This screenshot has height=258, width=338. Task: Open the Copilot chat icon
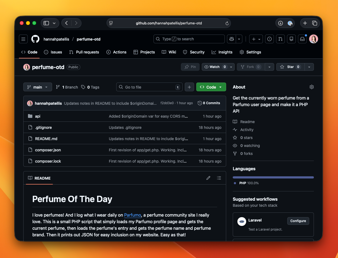pos(232,39)
